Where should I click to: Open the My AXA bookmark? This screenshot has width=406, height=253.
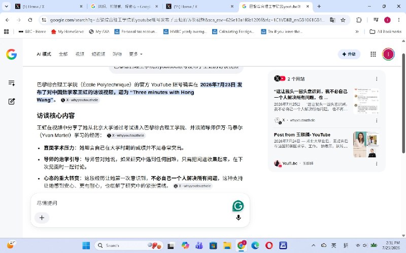tap(99, 31)
